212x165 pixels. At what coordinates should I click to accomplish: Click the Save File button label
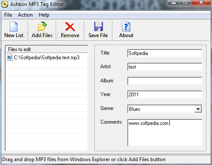click(x=98, y=35)
